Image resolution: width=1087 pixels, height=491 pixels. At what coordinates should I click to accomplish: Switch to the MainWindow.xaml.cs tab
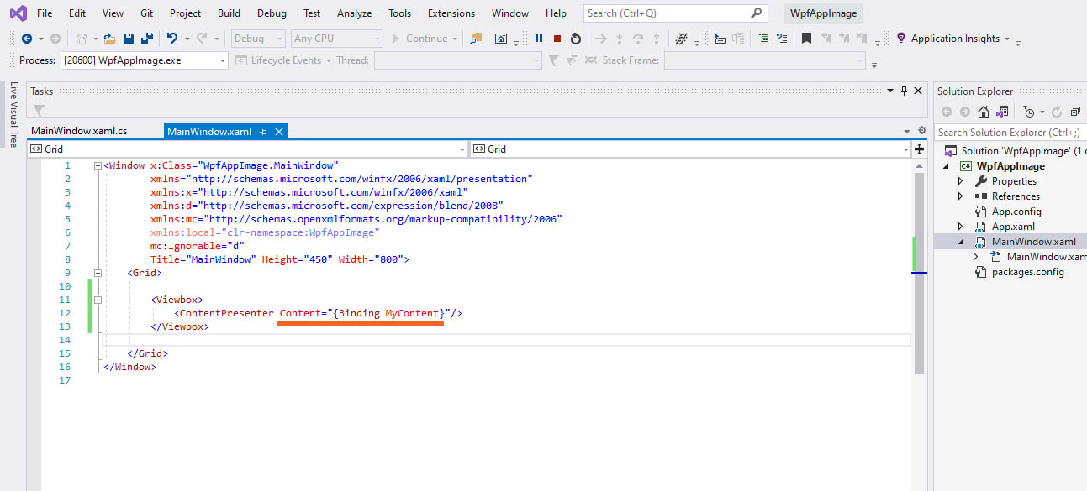[79, 131]
